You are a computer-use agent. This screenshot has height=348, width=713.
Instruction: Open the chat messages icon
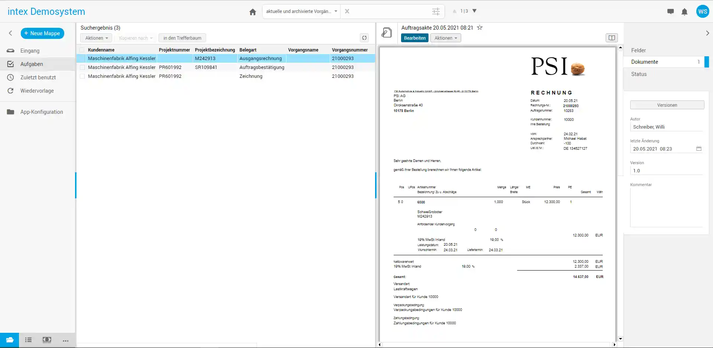(x=670, y=11)
